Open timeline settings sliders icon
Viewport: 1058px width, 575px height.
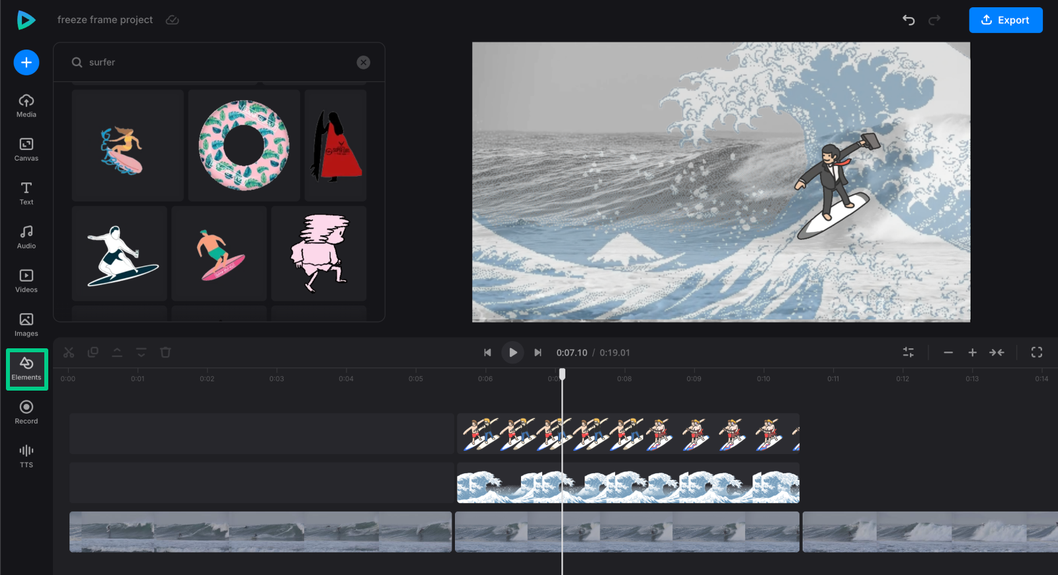tap(909, 352)
